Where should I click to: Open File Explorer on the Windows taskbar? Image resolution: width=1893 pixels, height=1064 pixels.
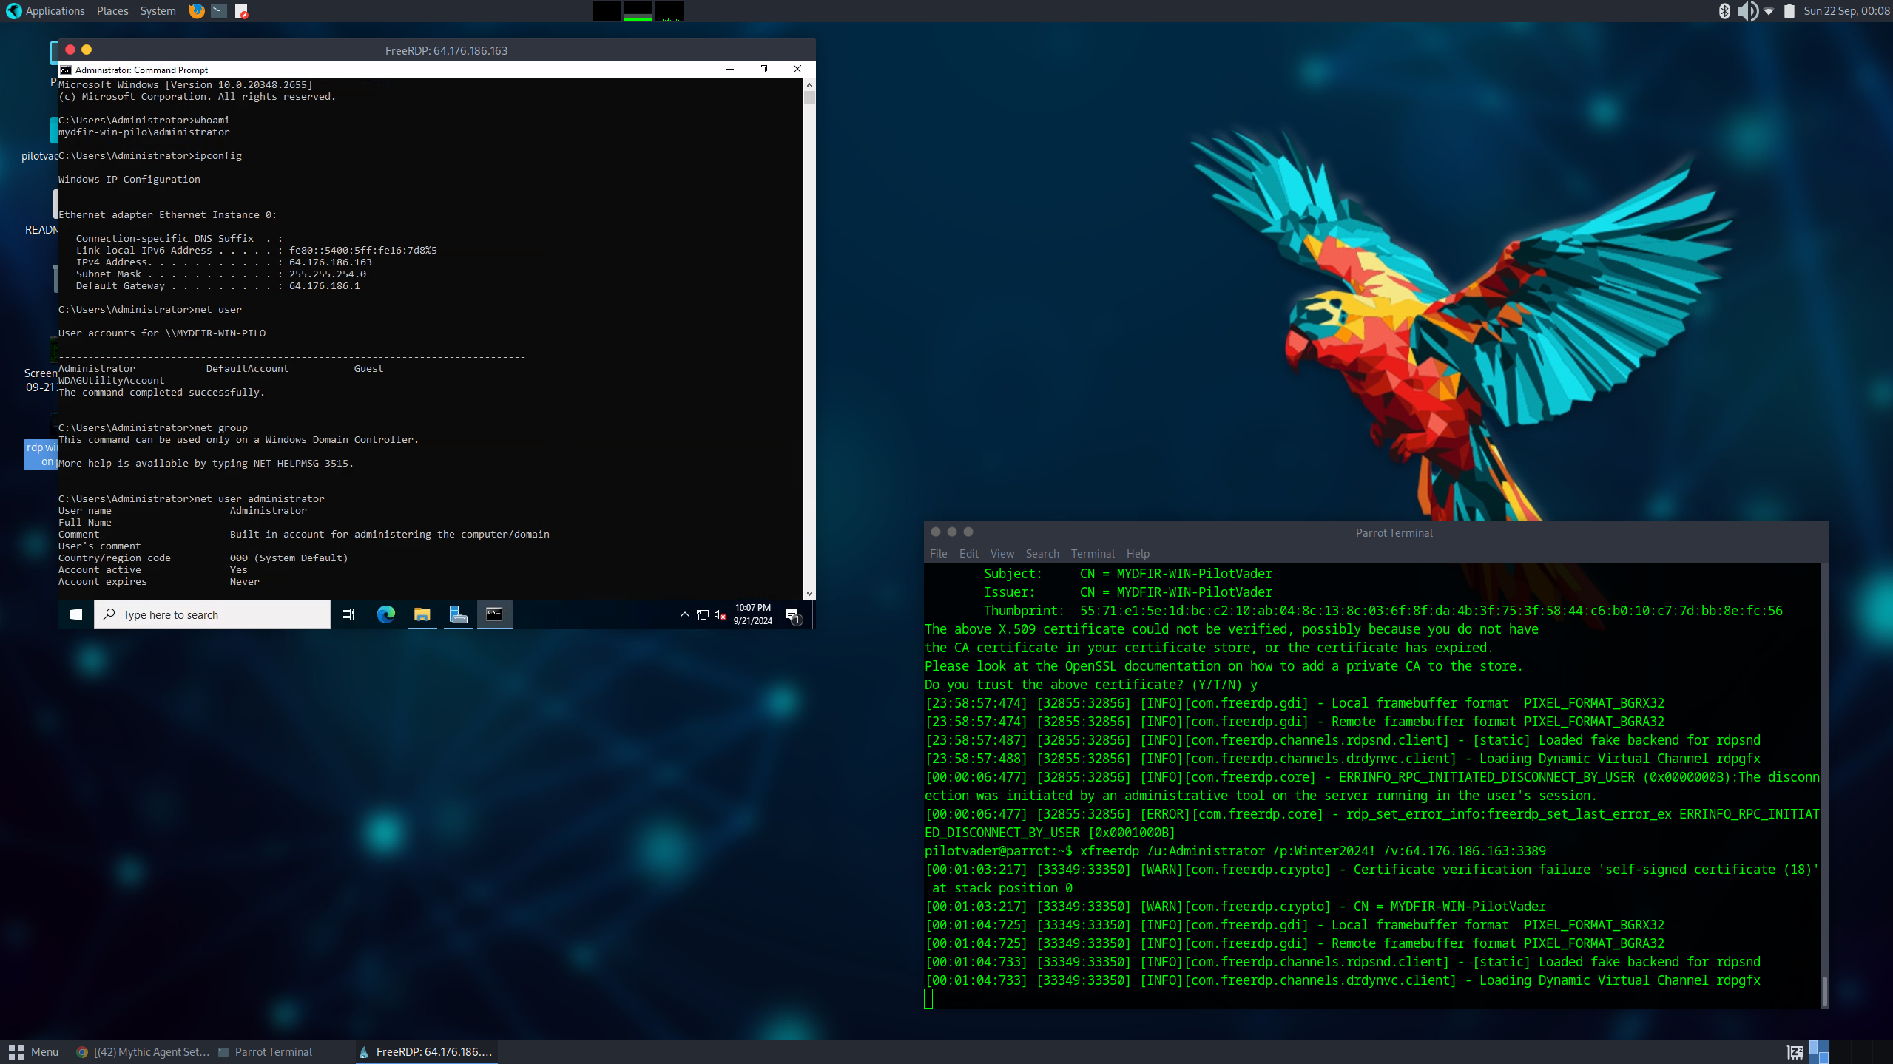click(x=422, y=614)
